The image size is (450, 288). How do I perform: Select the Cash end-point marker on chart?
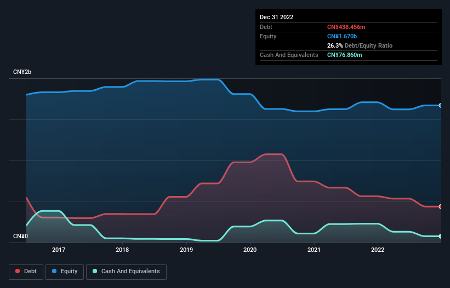441,237
